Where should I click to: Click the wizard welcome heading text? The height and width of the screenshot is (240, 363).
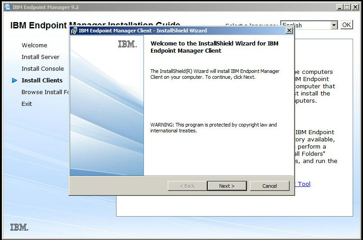point(215,47)
